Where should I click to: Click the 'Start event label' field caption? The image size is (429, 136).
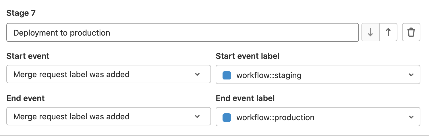[x=247, y=56]
